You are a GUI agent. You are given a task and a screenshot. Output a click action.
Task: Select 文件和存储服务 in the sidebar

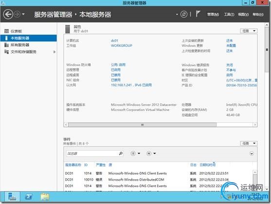click(x=29, y=52)
